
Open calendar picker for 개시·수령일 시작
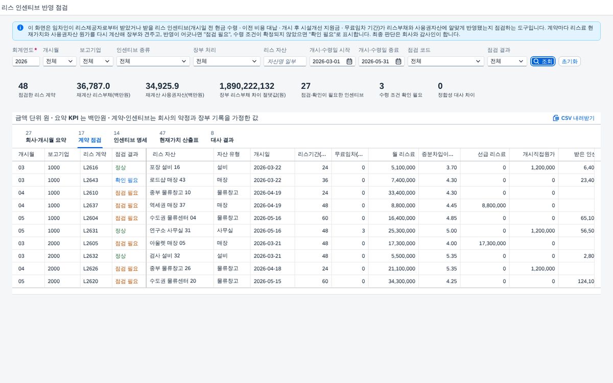point(349,61)
